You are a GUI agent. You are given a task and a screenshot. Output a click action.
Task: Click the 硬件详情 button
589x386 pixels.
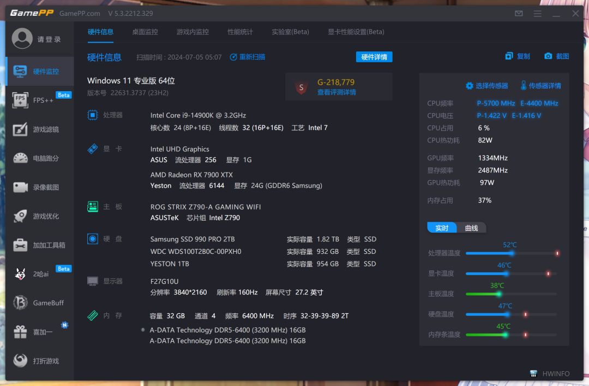pos(374,57)
